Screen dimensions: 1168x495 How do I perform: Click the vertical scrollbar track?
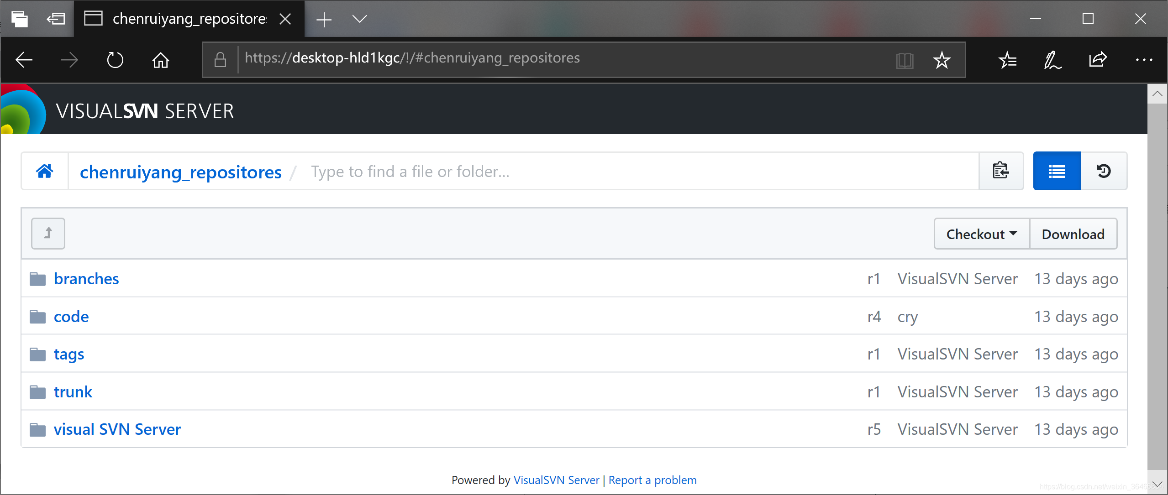point(1157,287)
